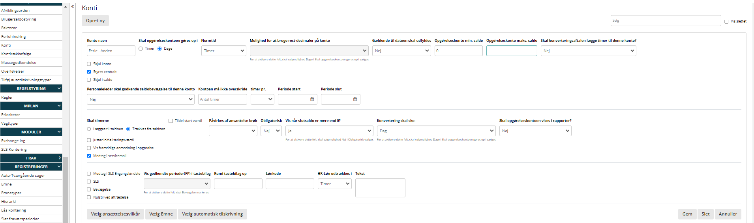Toggle the Vis slettet checkbox
This screenshot has height=223, width=754.
tap(726, 22)
